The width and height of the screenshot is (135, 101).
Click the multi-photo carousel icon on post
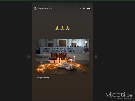pyautogui.click(x=86, y=42)
